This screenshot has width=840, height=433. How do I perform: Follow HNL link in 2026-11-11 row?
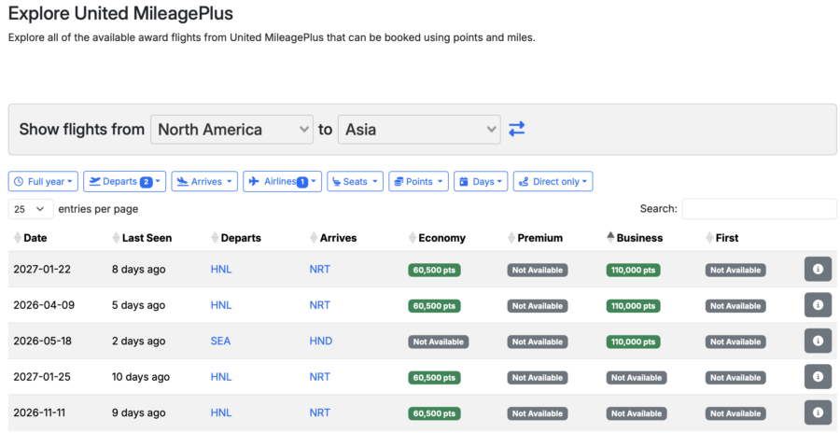221,412
